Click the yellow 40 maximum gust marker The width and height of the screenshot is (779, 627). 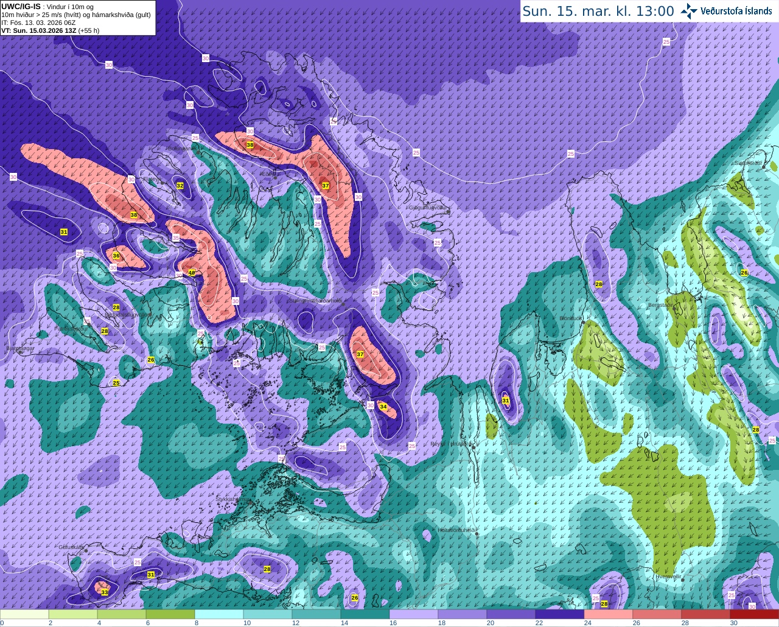pos(192,273)
